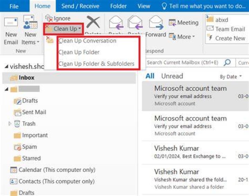Click the Contacts card icon
Screen dimensions: 249x196
click(13, 181)
